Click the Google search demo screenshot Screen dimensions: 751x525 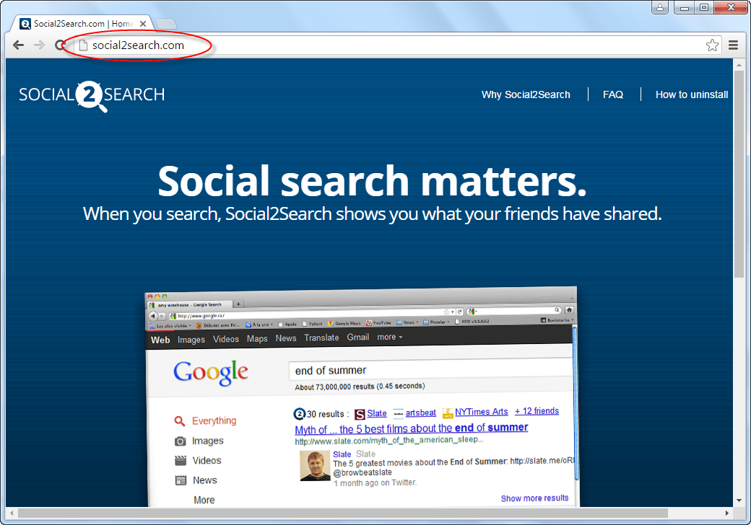tap(362, 397)
